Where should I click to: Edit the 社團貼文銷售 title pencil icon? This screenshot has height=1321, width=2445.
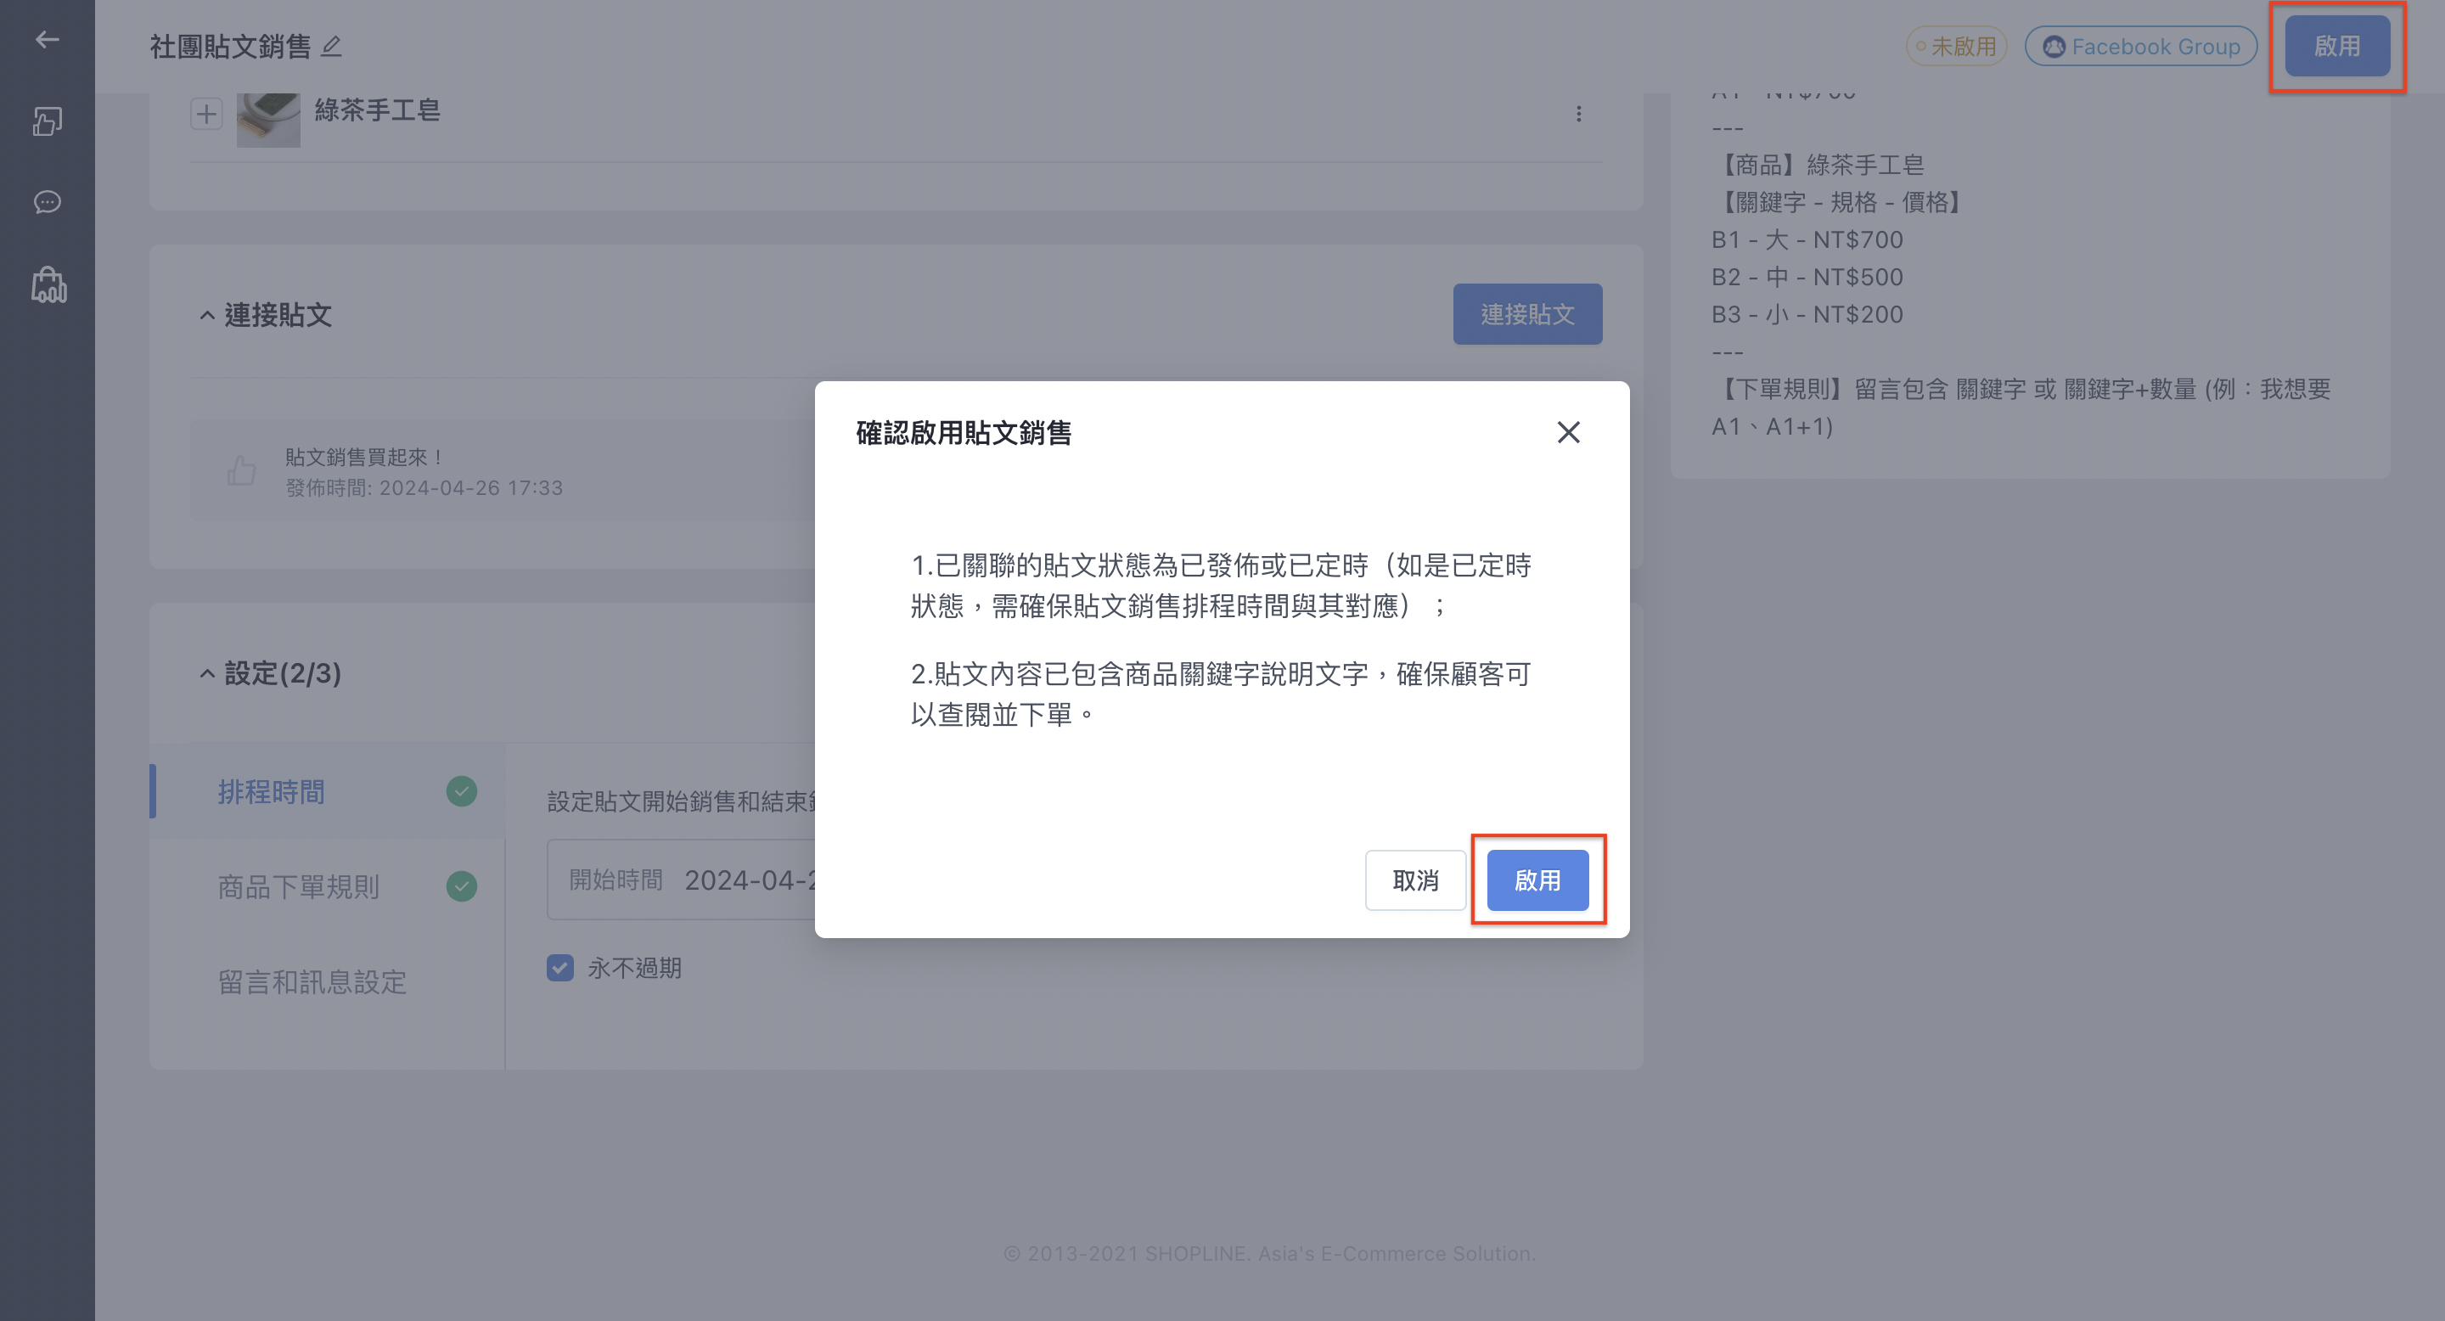[x=331, y=46]
